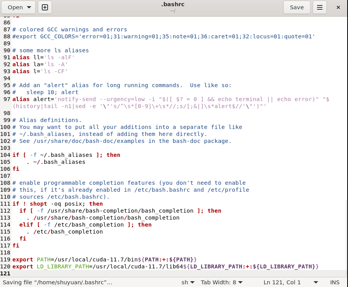Click the fi on line 116
Viewport: 348px width, 287px height.
23,239
